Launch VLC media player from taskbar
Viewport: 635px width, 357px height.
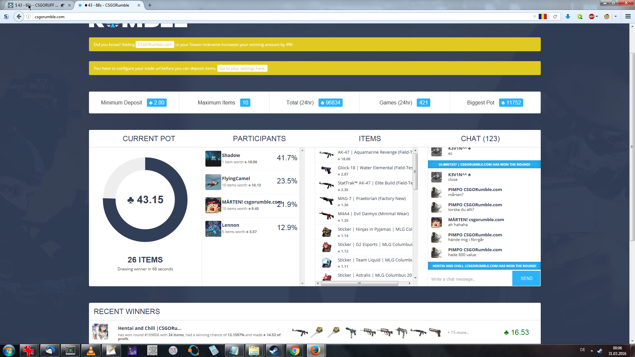click(91, 350)
